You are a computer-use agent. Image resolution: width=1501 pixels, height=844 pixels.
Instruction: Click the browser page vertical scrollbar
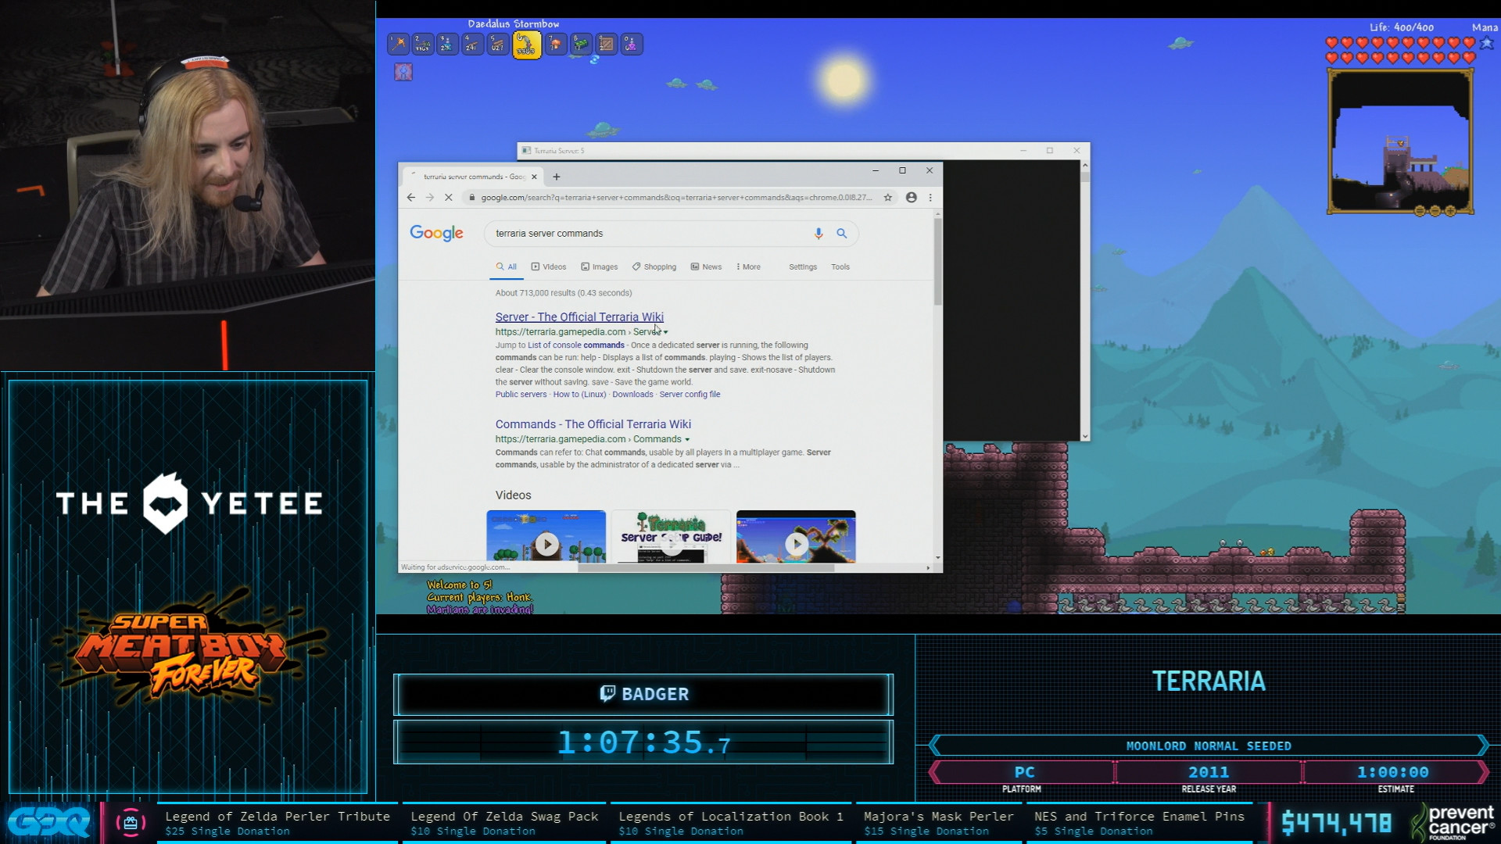(937, 263)
